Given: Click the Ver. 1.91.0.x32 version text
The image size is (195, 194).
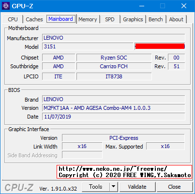Looking at the screenshot, I should point(58,189).
